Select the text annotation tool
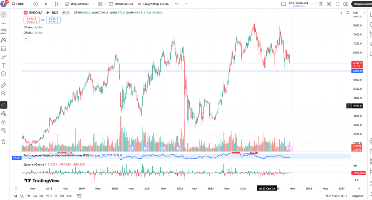The image size is (372, 200). (x=4, y=65)
